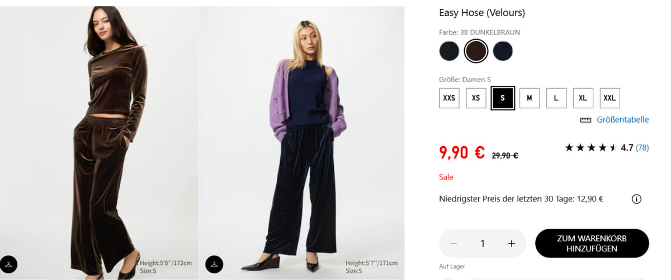Viewport: 671px width, 280px height.
Task: Increase quantity with plus icon
Action: [x=511, y=243]
